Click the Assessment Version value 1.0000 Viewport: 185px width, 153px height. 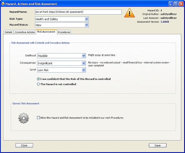(165, 22)
